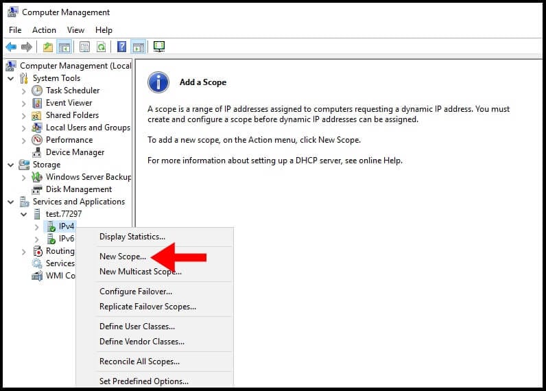The height and width of the screenshot is (391, 546).
Task: Expand the Performance node
Action: click(24, 141)
